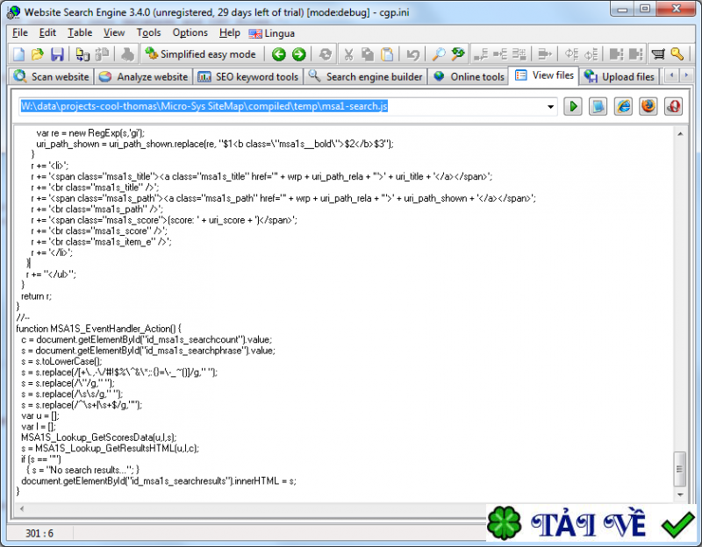The image size is (702, 547).
Task: Click the New project icon
Action: (x=18, y=54)
